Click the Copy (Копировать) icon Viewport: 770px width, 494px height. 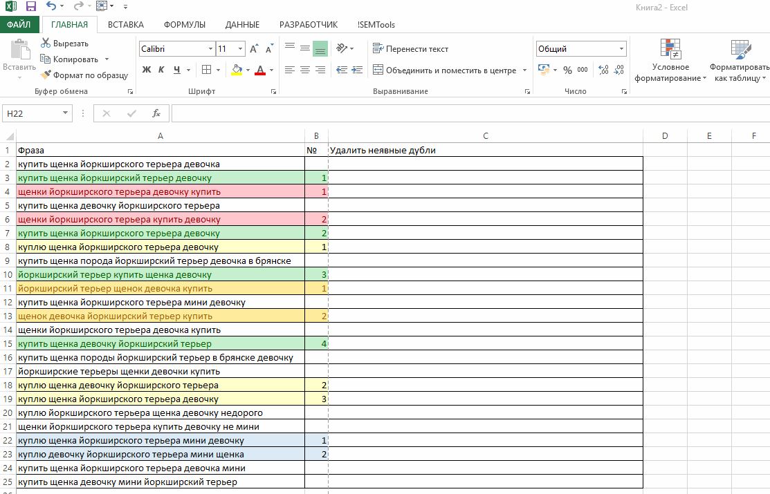pyautogui.click(x=45, y=59)
